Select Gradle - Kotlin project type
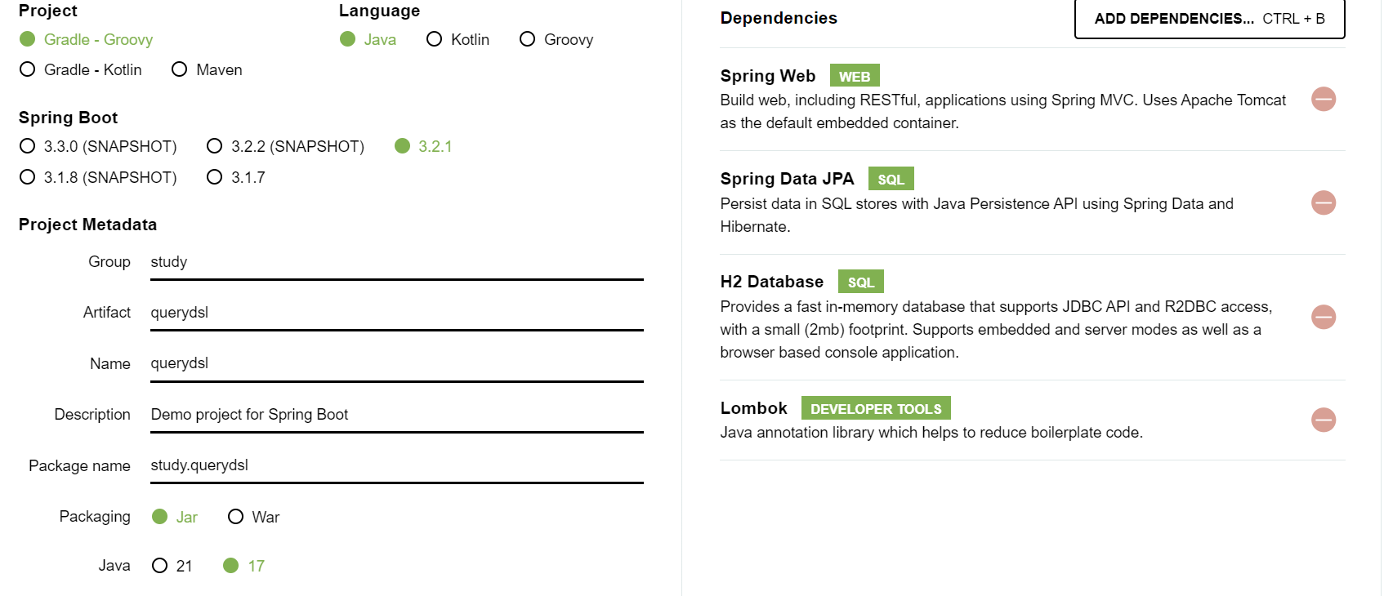Viewport: 1384px width, 596px height. coord(81,69)
